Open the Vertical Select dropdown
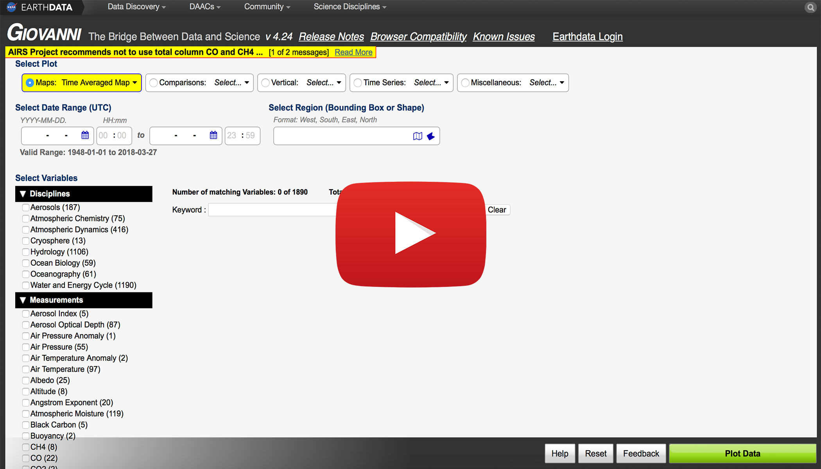Screen dimensions: 821x469 click(324, 83)
